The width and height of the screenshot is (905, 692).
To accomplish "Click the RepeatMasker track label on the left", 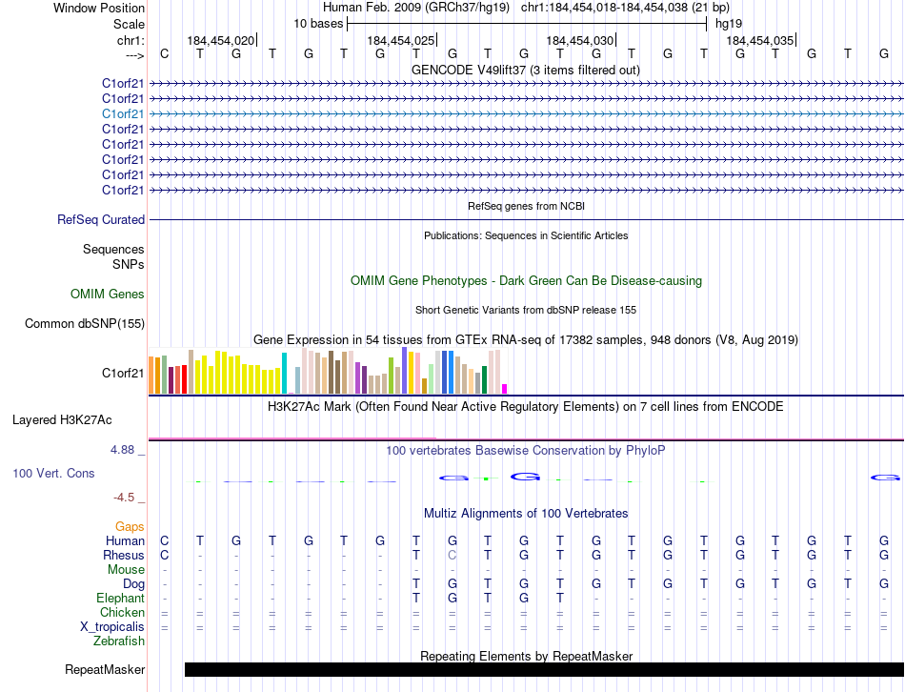I will (x=105, y=670).
